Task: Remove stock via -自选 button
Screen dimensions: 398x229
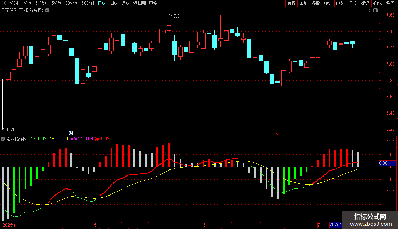Action: (x=378, y=3)
